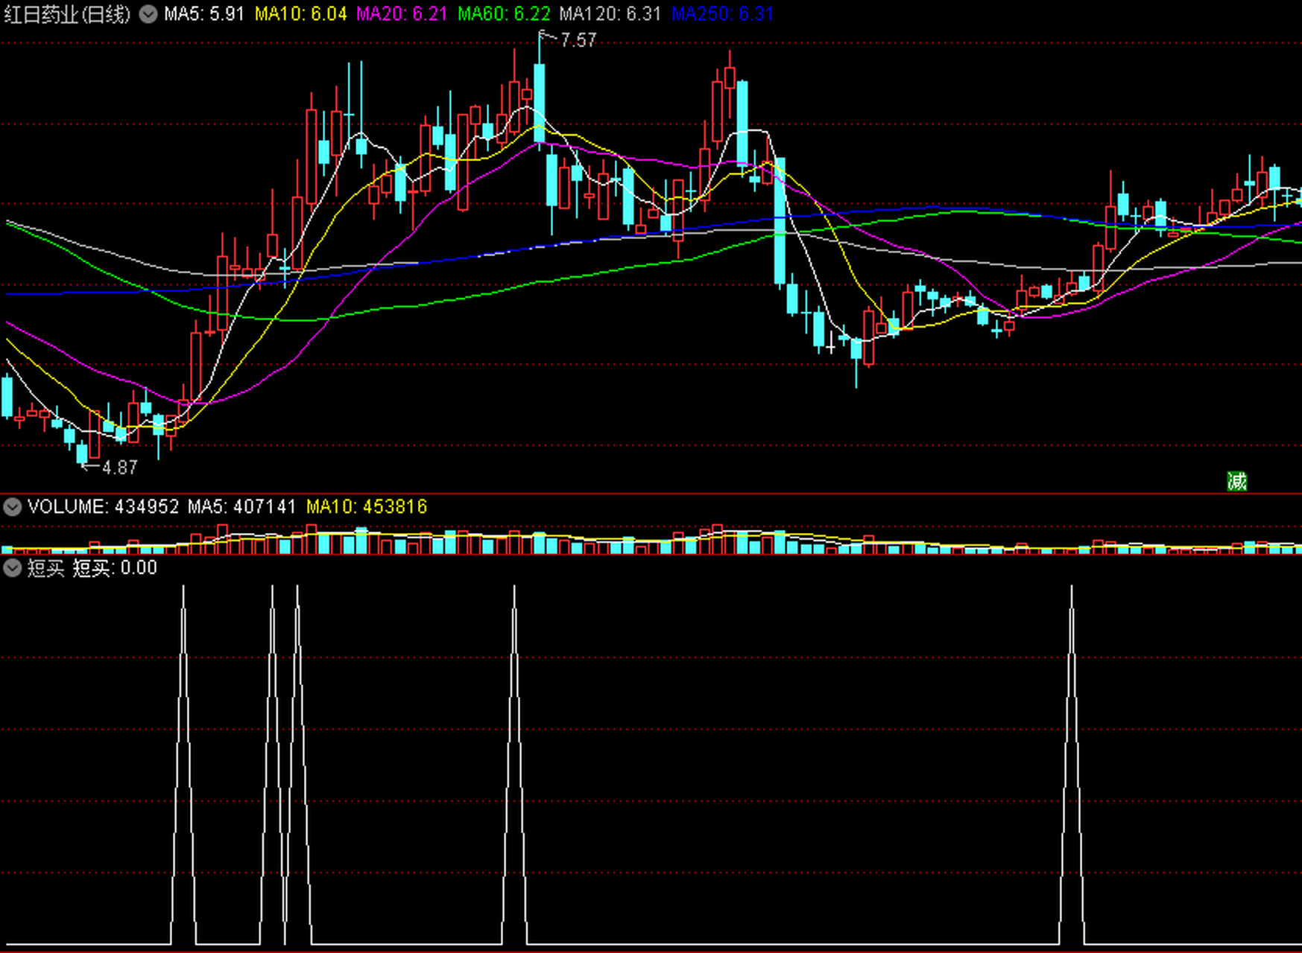Click the first 短买 signal spike
This screenshot has width=1302, height=953.
(183, 765)
